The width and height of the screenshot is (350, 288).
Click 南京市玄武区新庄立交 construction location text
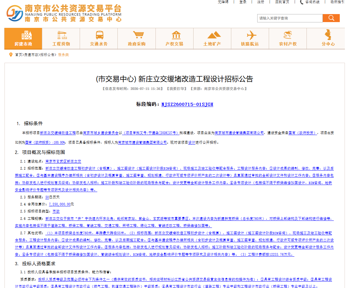pyautogui.click(x=63, y=161)
